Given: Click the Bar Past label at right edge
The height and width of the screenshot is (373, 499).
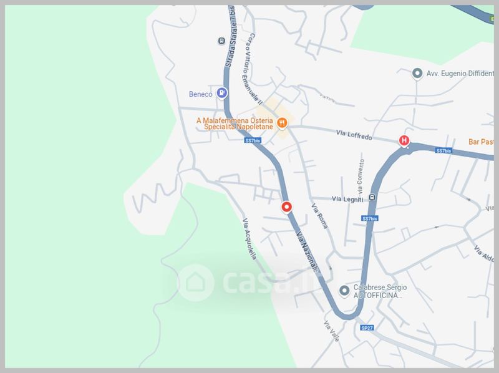Looking at the screenshot, I should click(x=481, y=142).
